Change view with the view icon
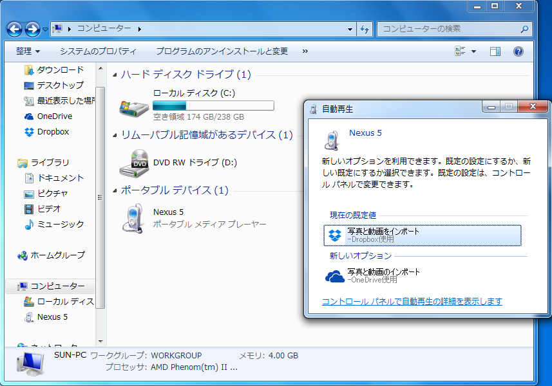This screenshot has height=386, width=552. [460, 51]
